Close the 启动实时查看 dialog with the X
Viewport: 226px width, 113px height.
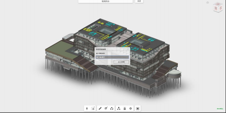[128, 49]
